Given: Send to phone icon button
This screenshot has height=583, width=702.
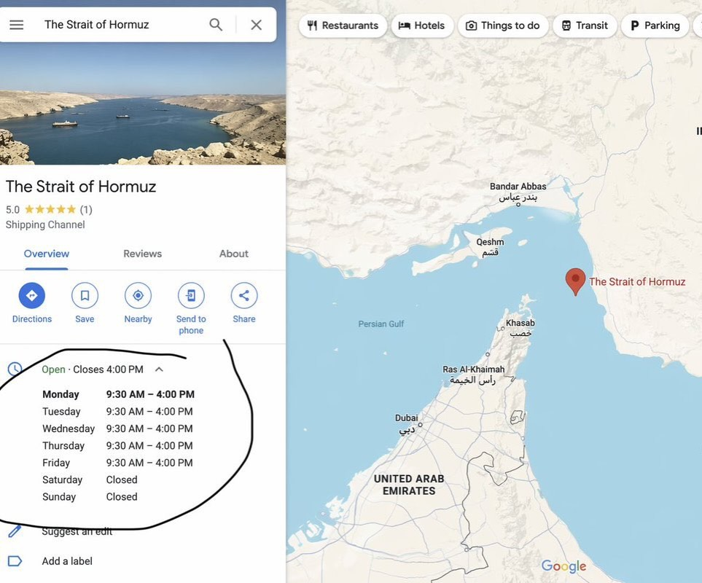Looking at the screenshot, I should pos(191,295).
